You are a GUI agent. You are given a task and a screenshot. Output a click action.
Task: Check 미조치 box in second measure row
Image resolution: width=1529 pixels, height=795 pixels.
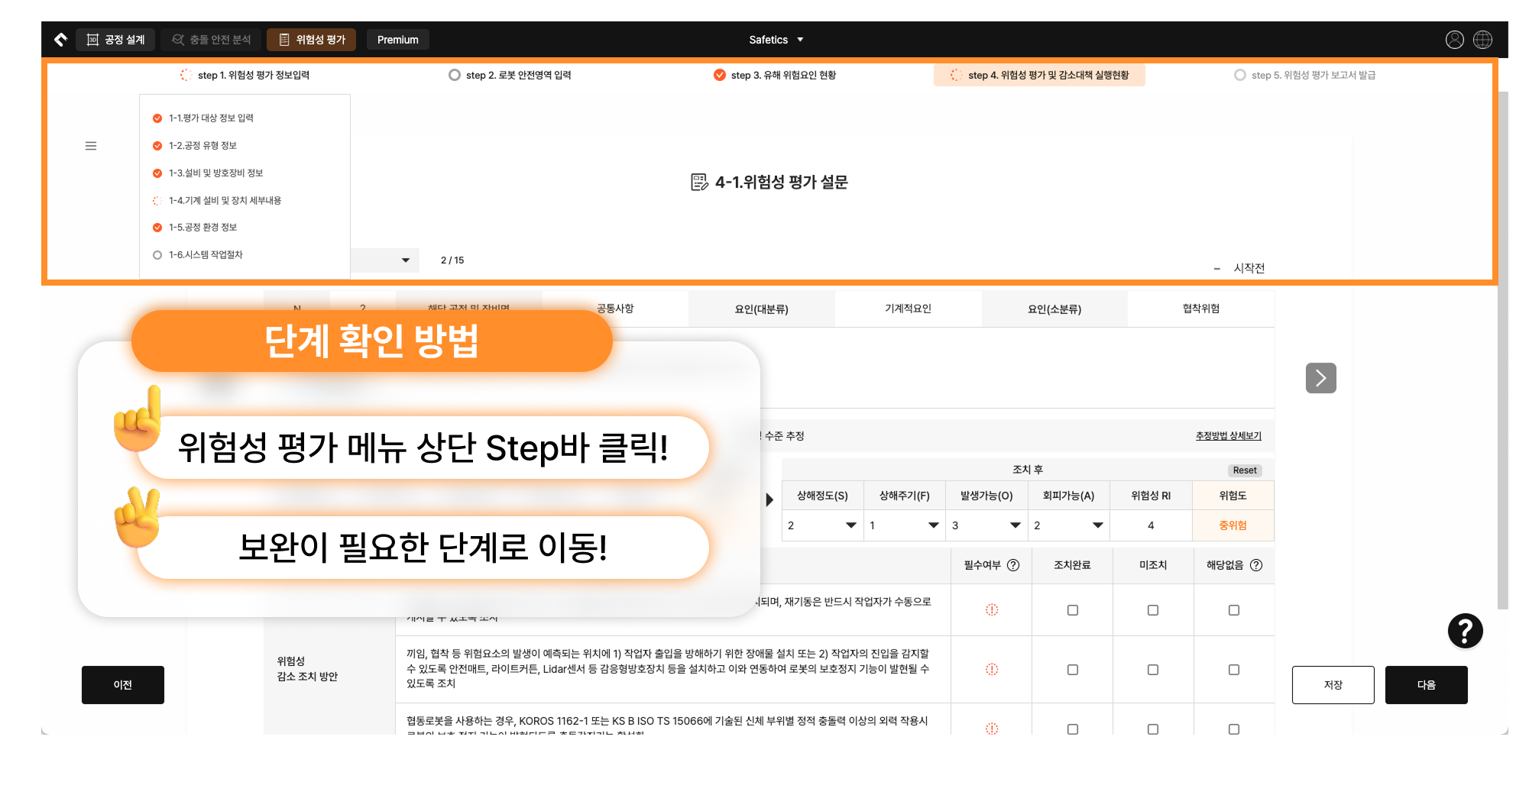pos(1153,670)
